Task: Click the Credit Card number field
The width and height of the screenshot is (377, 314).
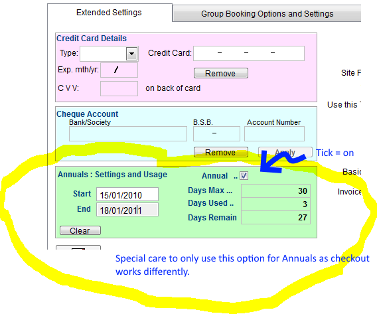Action: [x=249, y=53]
